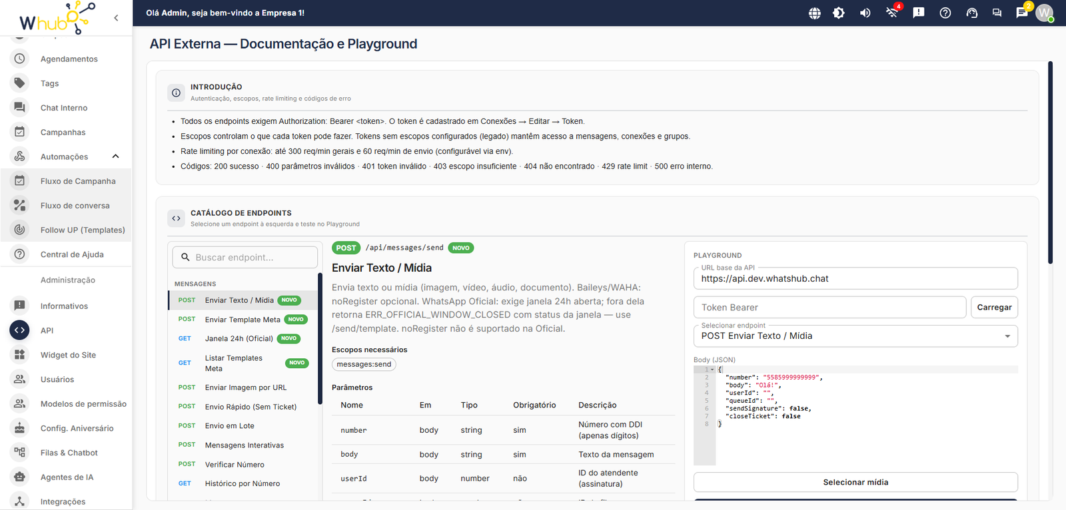
Task: Click the URL base da API field
Action: pos(855,279)
